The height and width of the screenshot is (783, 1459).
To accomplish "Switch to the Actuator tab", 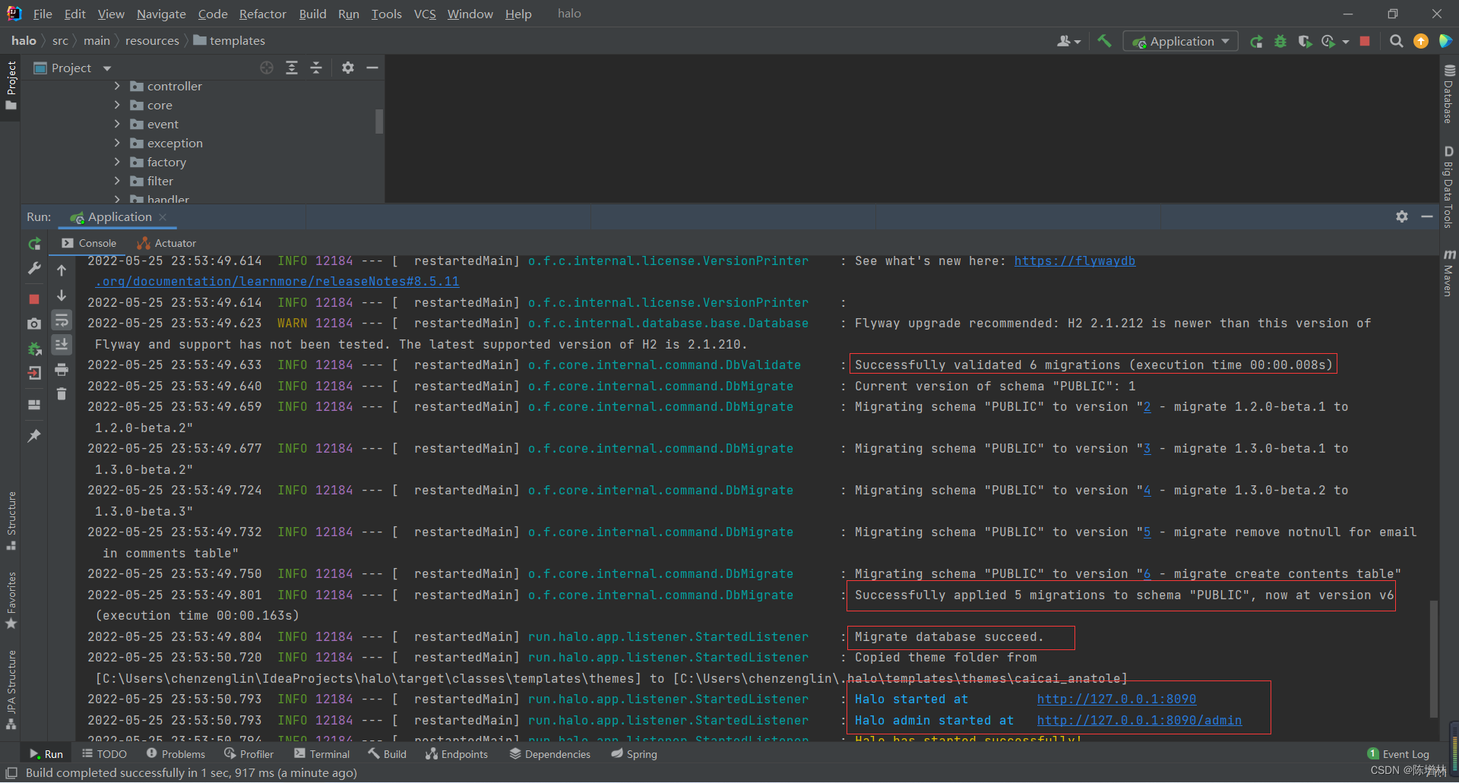I will [x=166, y=243].
